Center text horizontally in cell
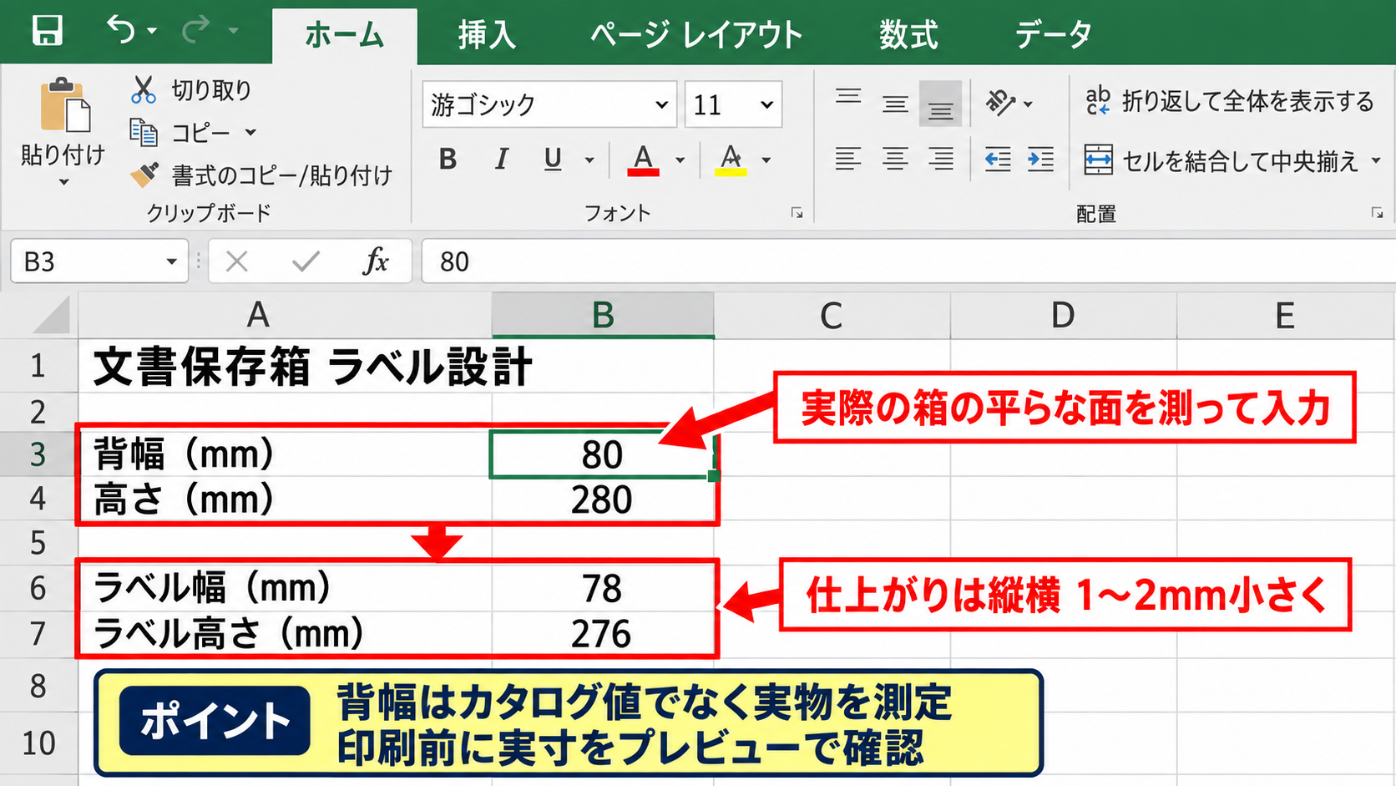1396x786 pixels. point(895,159)
